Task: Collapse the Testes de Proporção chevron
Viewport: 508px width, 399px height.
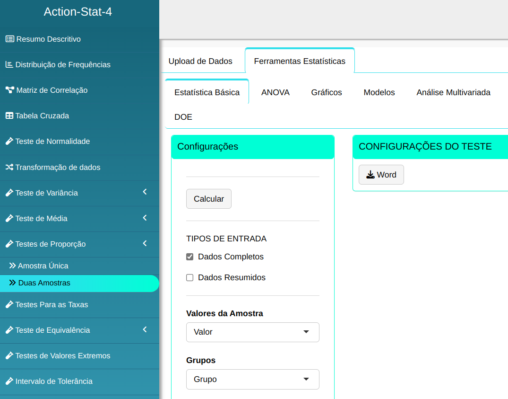Action: 145,243
